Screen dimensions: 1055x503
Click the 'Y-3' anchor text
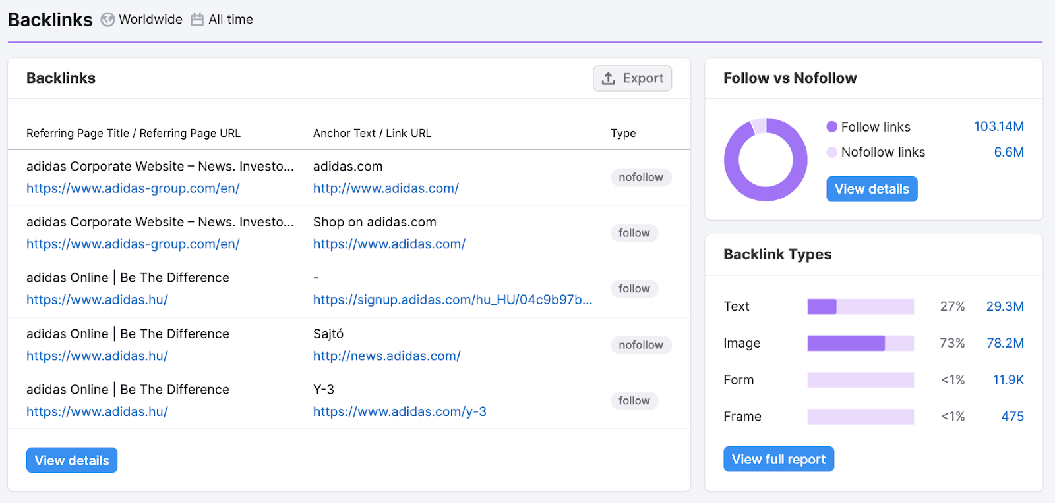pyautogui.click(x=324, y=390)
